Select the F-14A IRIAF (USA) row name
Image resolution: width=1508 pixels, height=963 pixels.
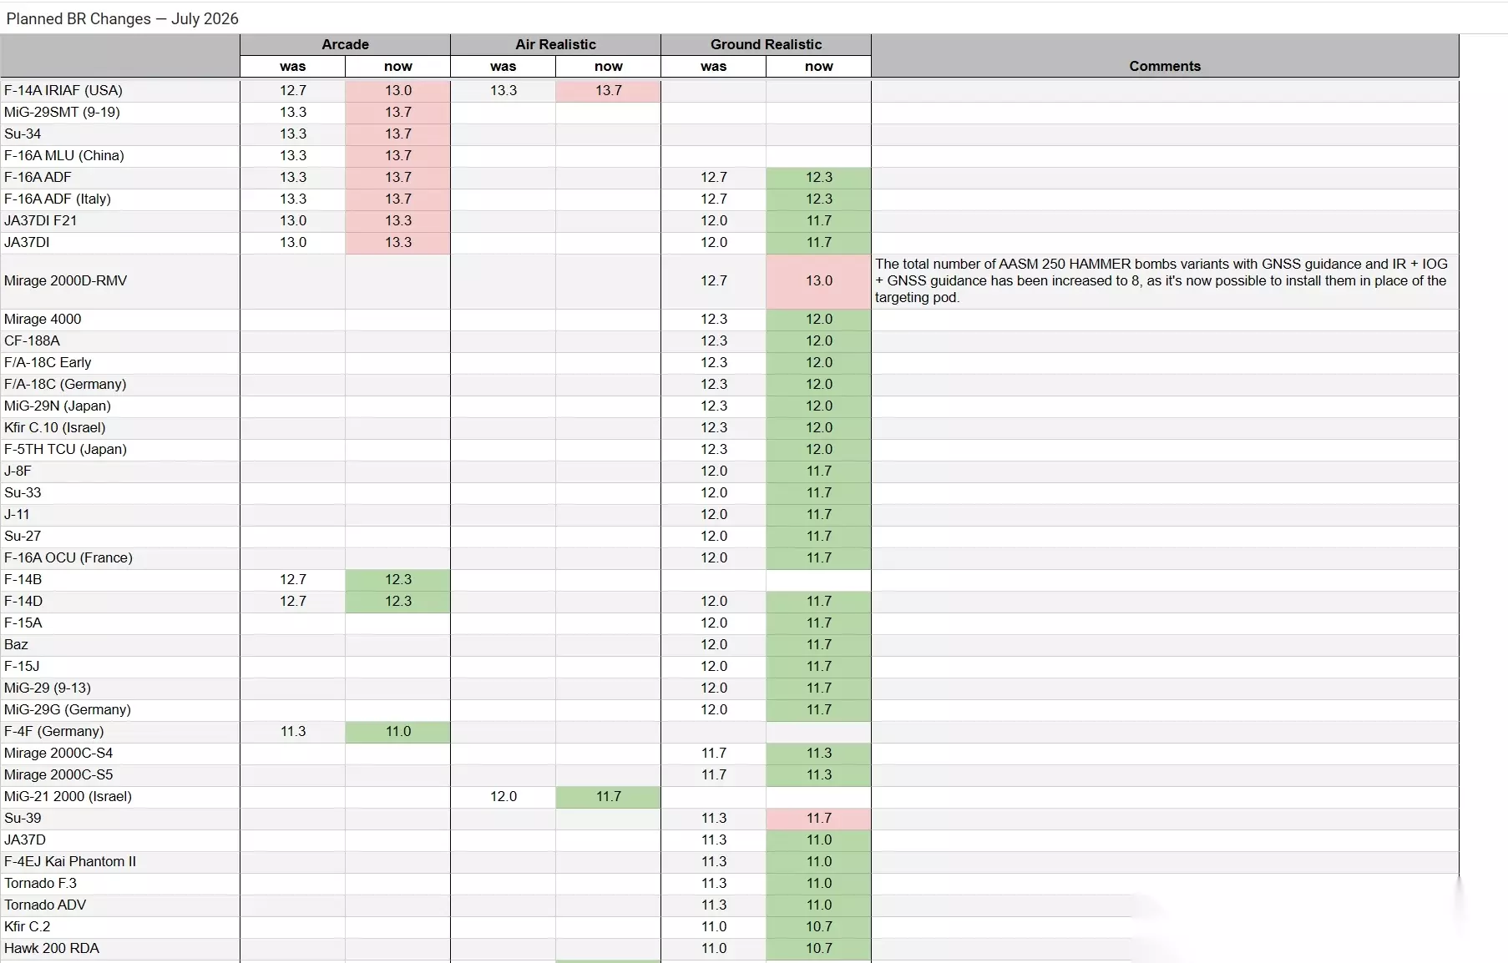pyautogui.click(x=63, y=90)
